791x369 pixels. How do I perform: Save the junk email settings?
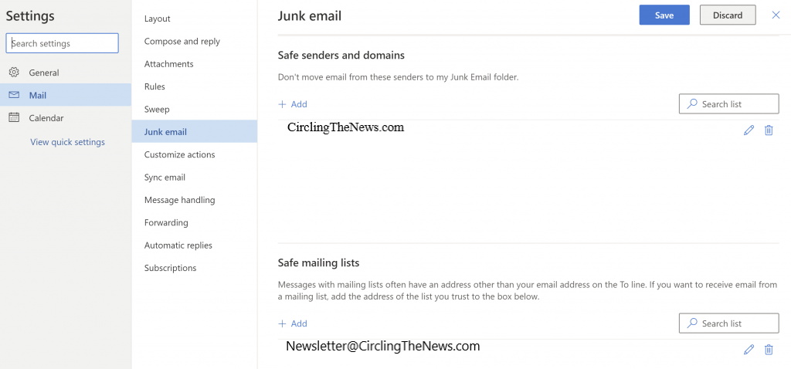(x=664, y=15)
